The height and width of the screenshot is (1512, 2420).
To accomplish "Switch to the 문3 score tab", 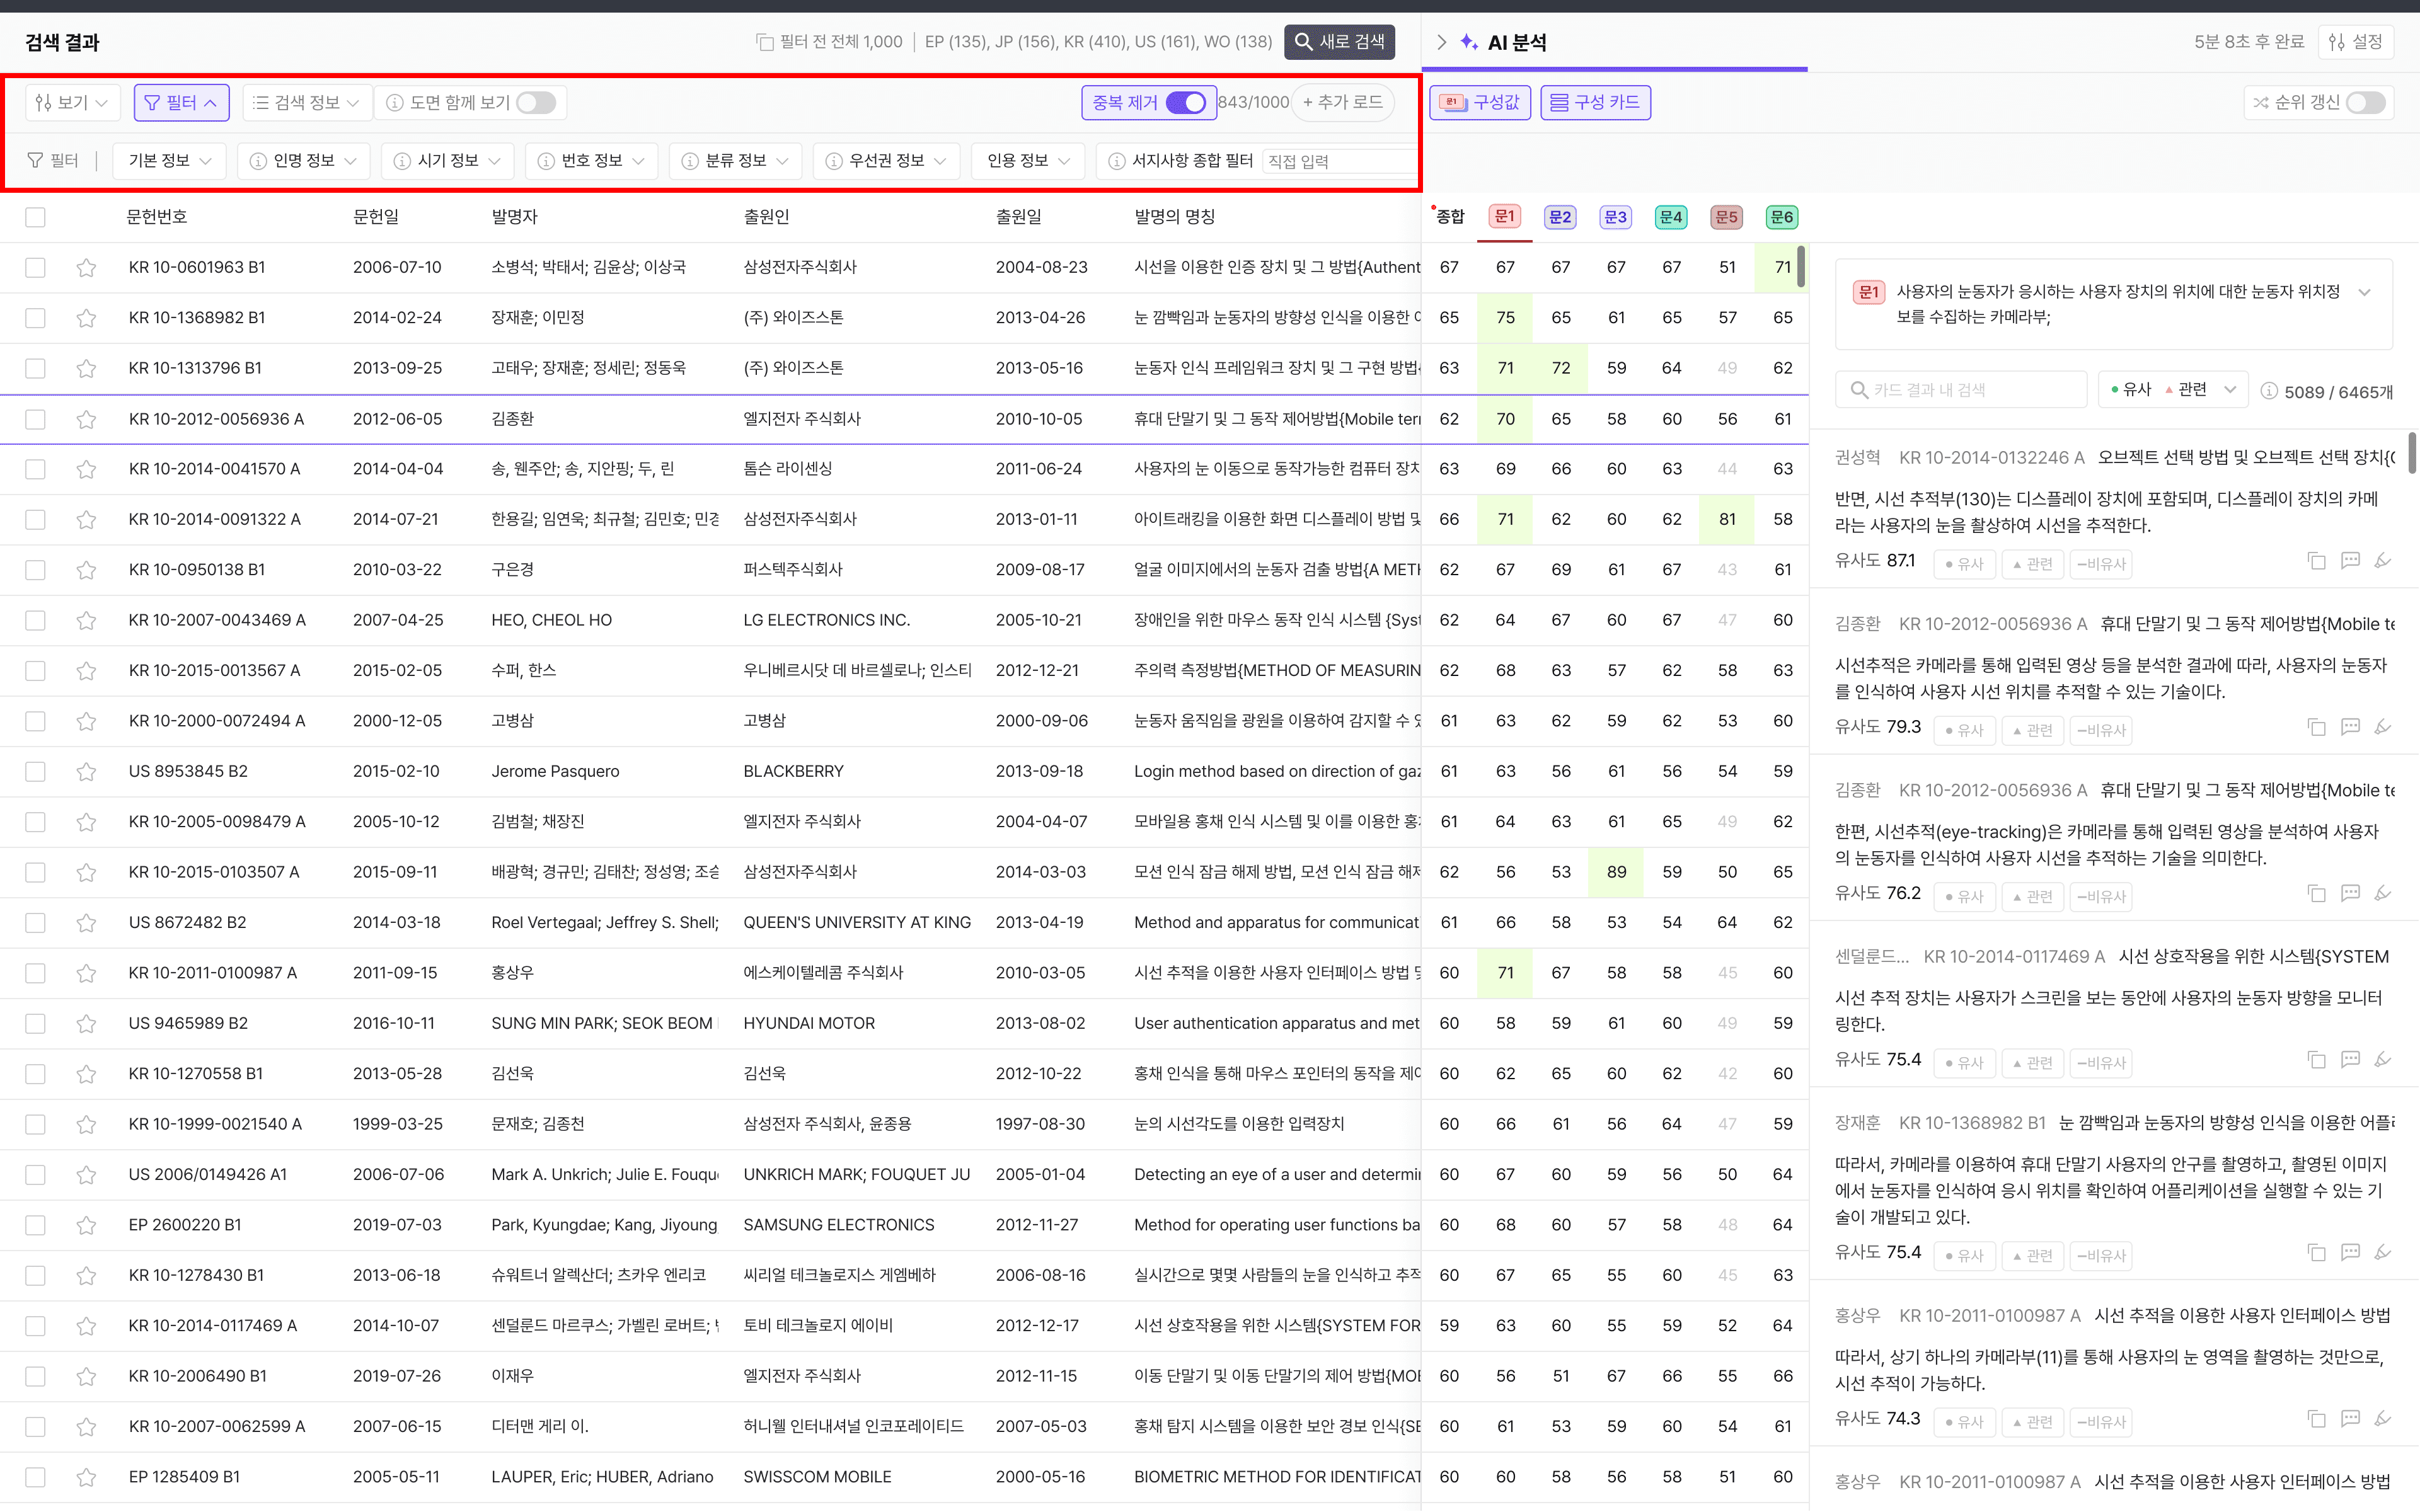I will click(1615, 217).
